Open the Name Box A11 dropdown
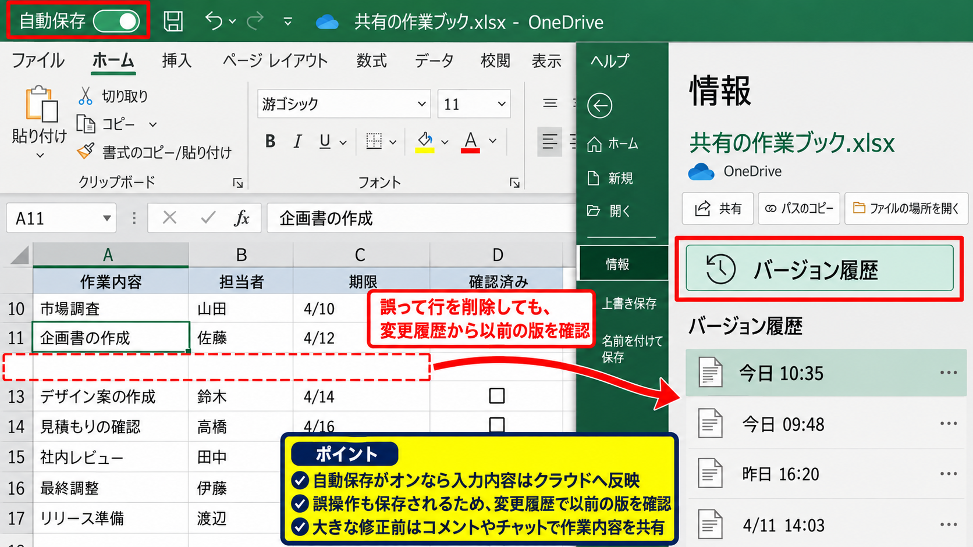 pos(106,219)
